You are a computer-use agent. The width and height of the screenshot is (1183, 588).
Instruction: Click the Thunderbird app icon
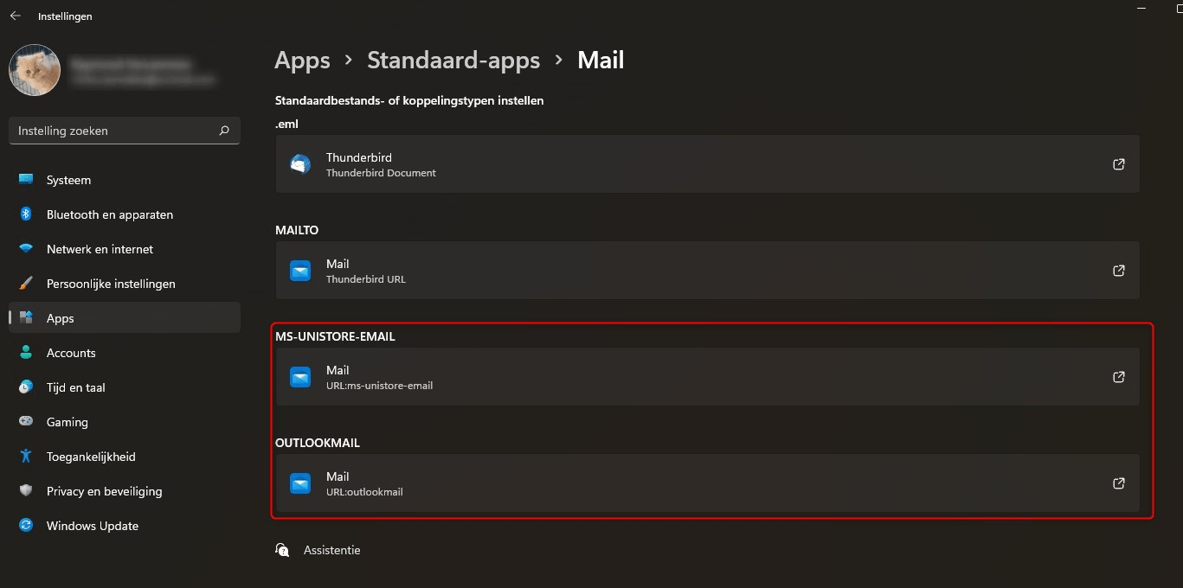click(300, 164)
